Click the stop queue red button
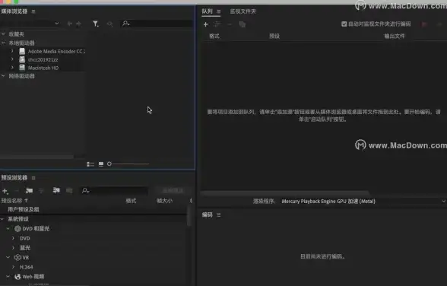 tap(424, 24)
